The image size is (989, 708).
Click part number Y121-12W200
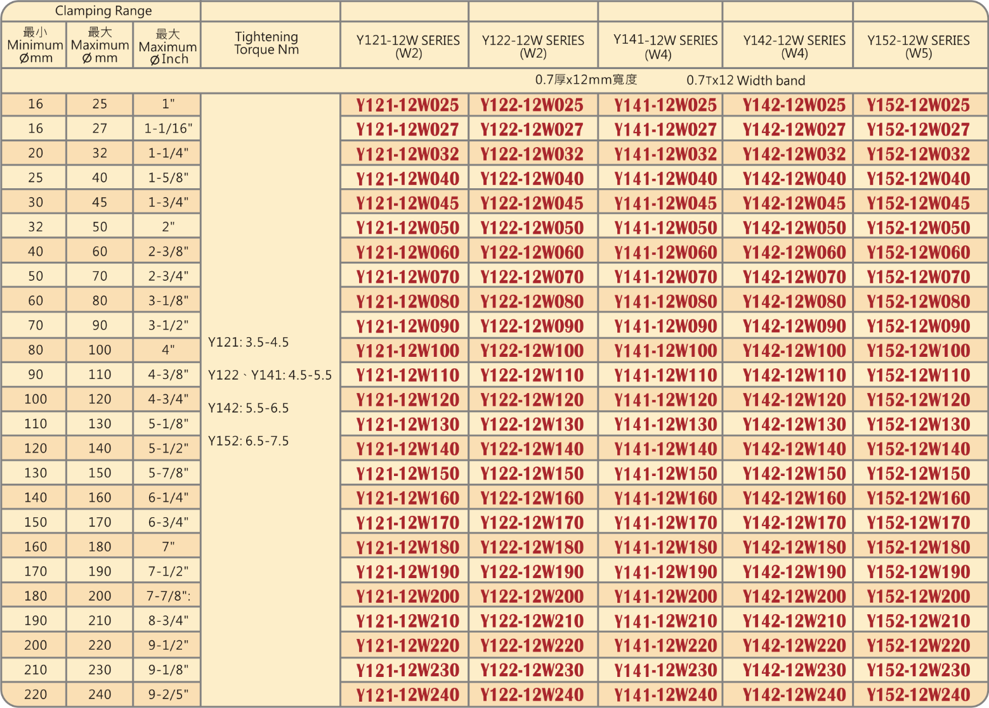(407, 596)
